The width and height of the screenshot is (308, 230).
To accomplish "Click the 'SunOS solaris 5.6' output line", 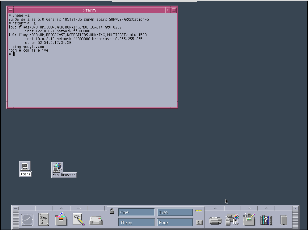I will [x=79, y=19].
